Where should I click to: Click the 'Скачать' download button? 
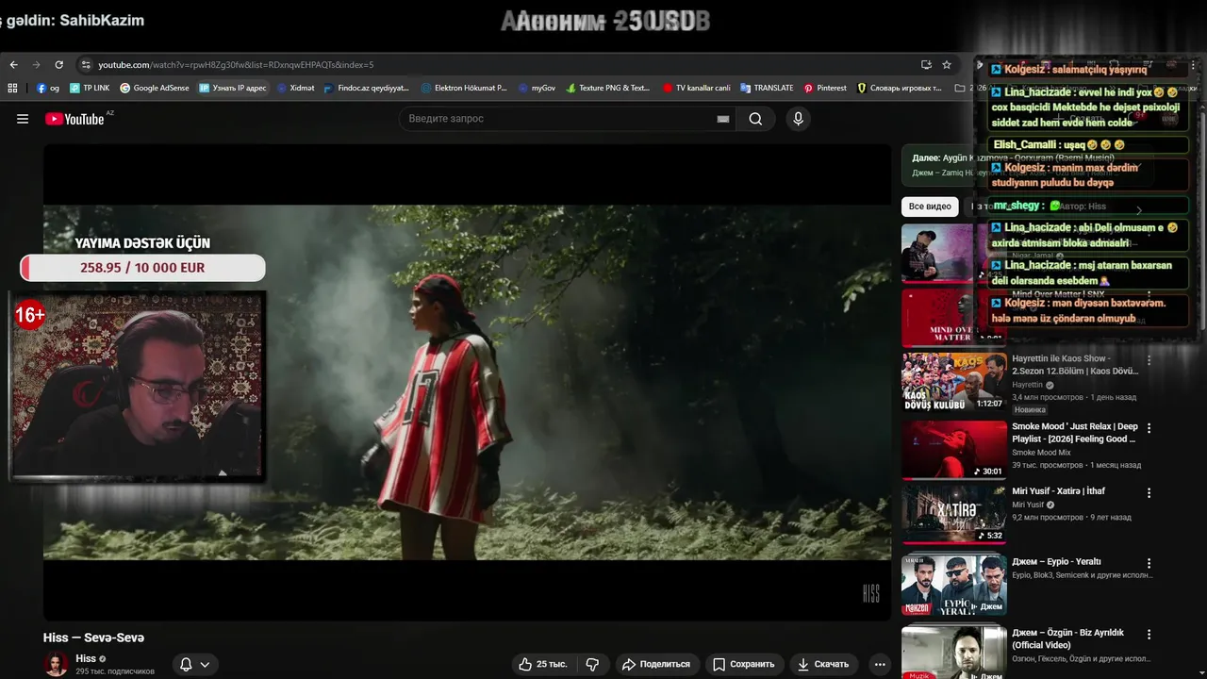[824, 664]
